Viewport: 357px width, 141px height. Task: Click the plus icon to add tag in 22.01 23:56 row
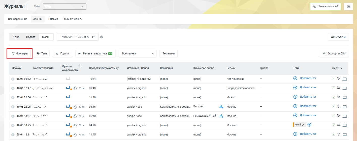click(x=296, y=97)
